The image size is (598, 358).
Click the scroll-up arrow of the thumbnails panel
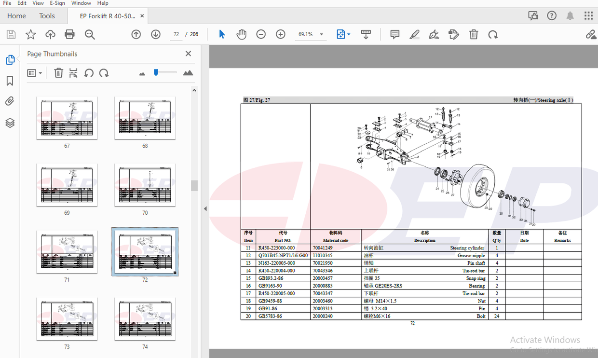(194, 90)
